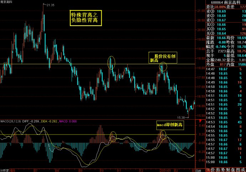Select the stock title 600064 南京高科
The height and width of the screenshot is (172, 246).
tap(226, 2)
